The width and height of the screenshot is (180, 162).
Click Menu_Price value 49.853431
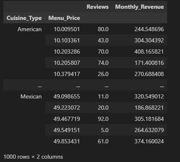67,141
